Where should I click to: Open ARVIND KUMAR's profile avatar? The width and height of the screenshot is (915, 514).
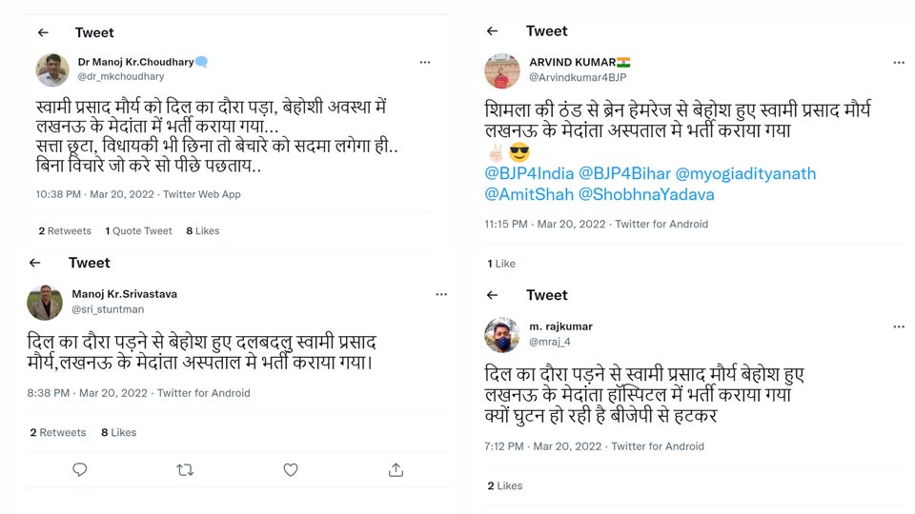(x=502, y=70)
